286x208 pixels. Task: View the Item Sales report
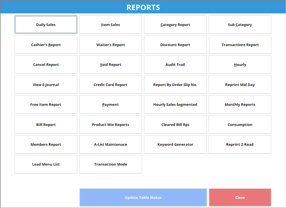pyautogui.click(x=110, y=25)
